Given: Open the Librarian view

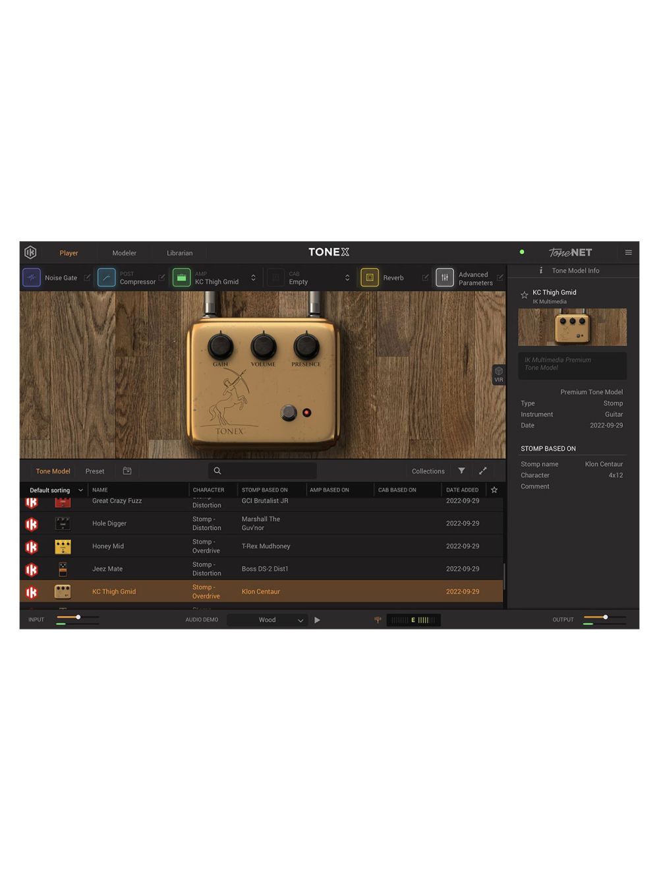Looking at the screenshot, I should 179,252.
